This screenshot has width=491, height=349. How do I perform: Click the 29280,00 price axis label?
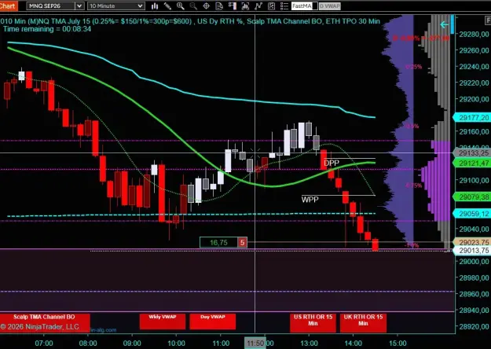point(474,34)
